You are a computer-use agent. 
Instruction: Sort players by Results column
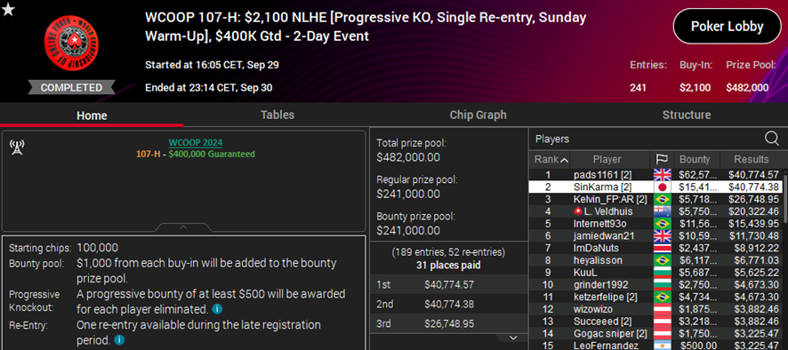pyautogui.click(x=752, y=159)
